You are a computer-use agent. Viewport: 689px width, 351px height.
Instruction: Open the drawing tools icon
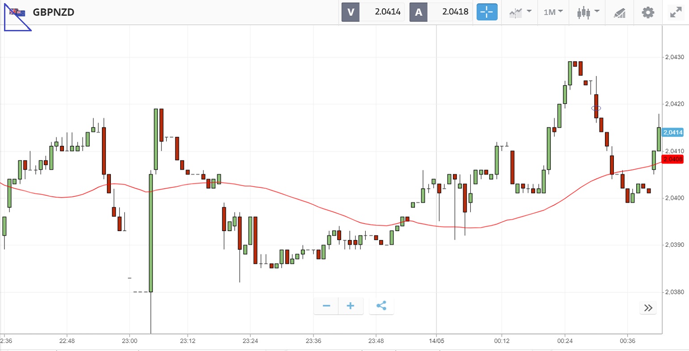(x=619, y=13)
